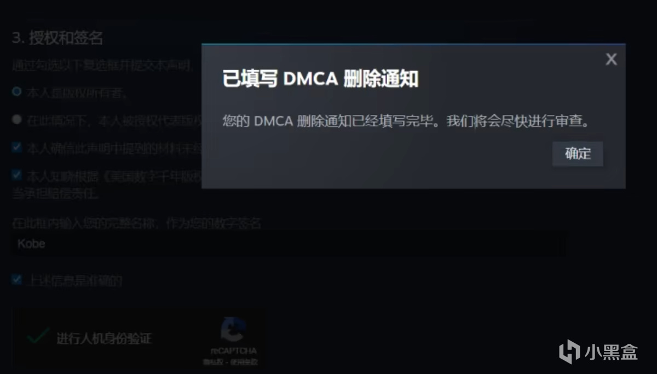The width and height of the screenshot is (657, 374).
Task: Click the reCAPTCHA logo icon
Action: (x=234, y=330)
